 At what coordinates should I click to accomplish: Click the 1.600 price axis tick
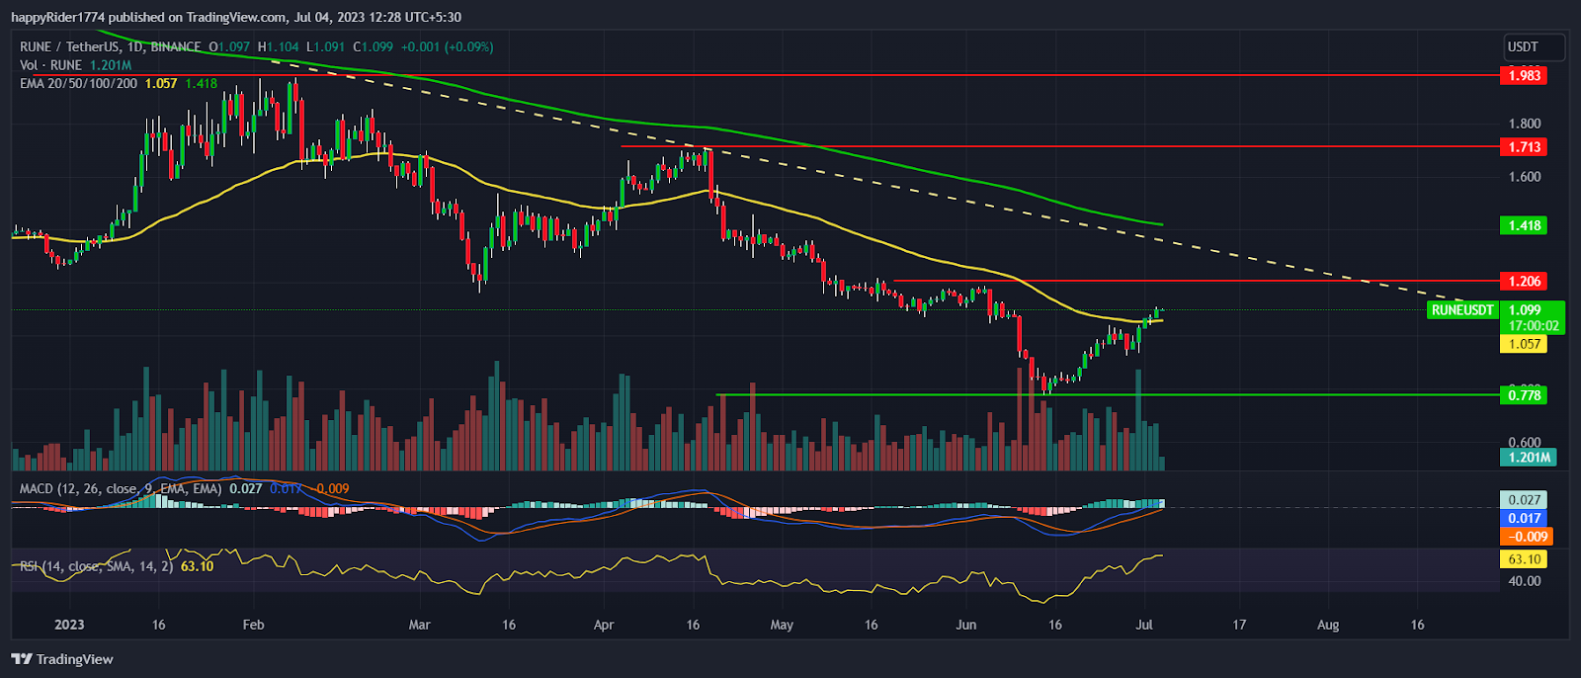pos(1524,177)
